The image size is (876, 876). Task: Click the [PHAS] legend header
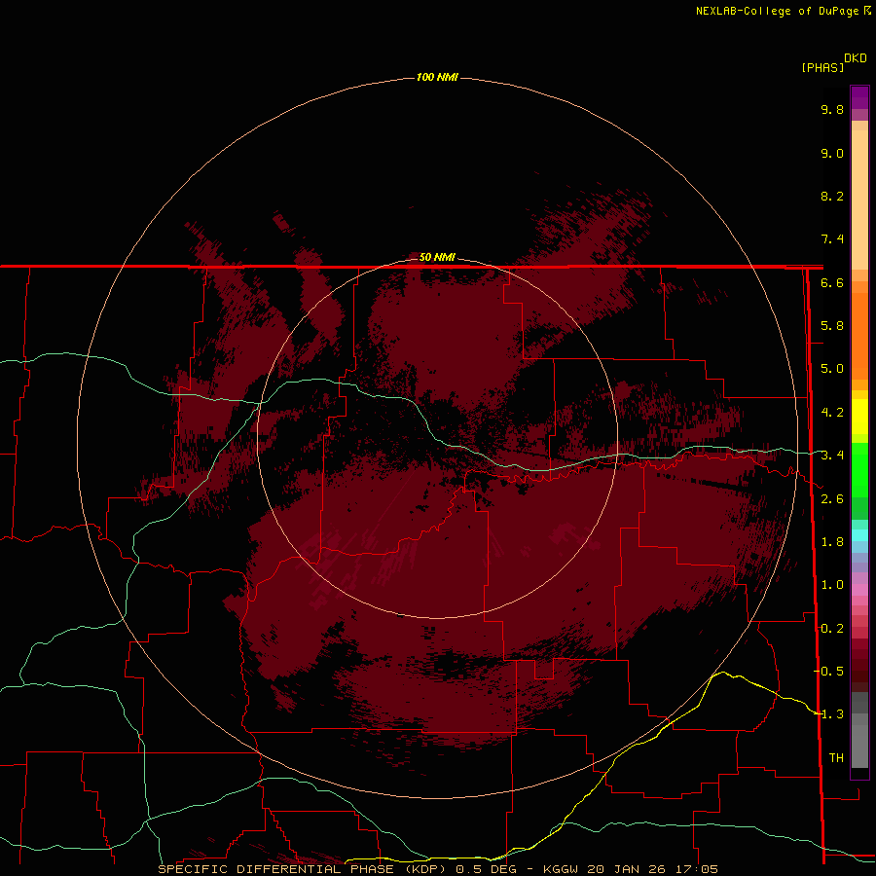(822, 67)
